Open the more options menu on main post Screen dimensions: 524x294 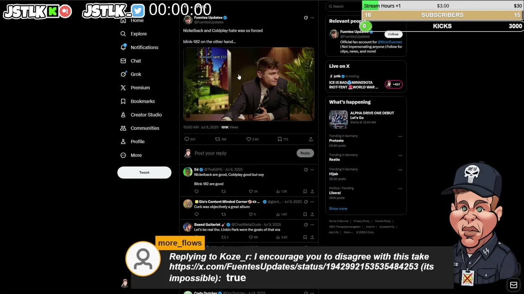[312, 18]
